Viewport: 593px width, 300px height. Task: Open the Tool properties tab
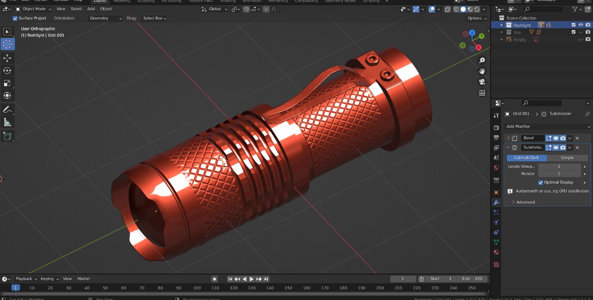(x=496, y=115)
